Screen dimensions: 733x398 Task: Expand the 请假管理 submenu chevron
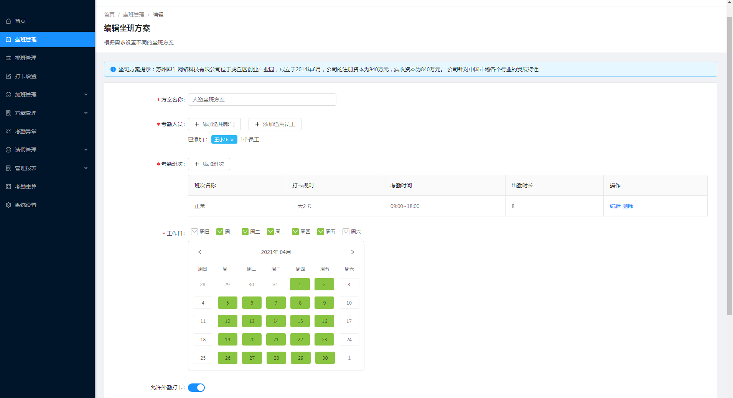coord(86,150)
